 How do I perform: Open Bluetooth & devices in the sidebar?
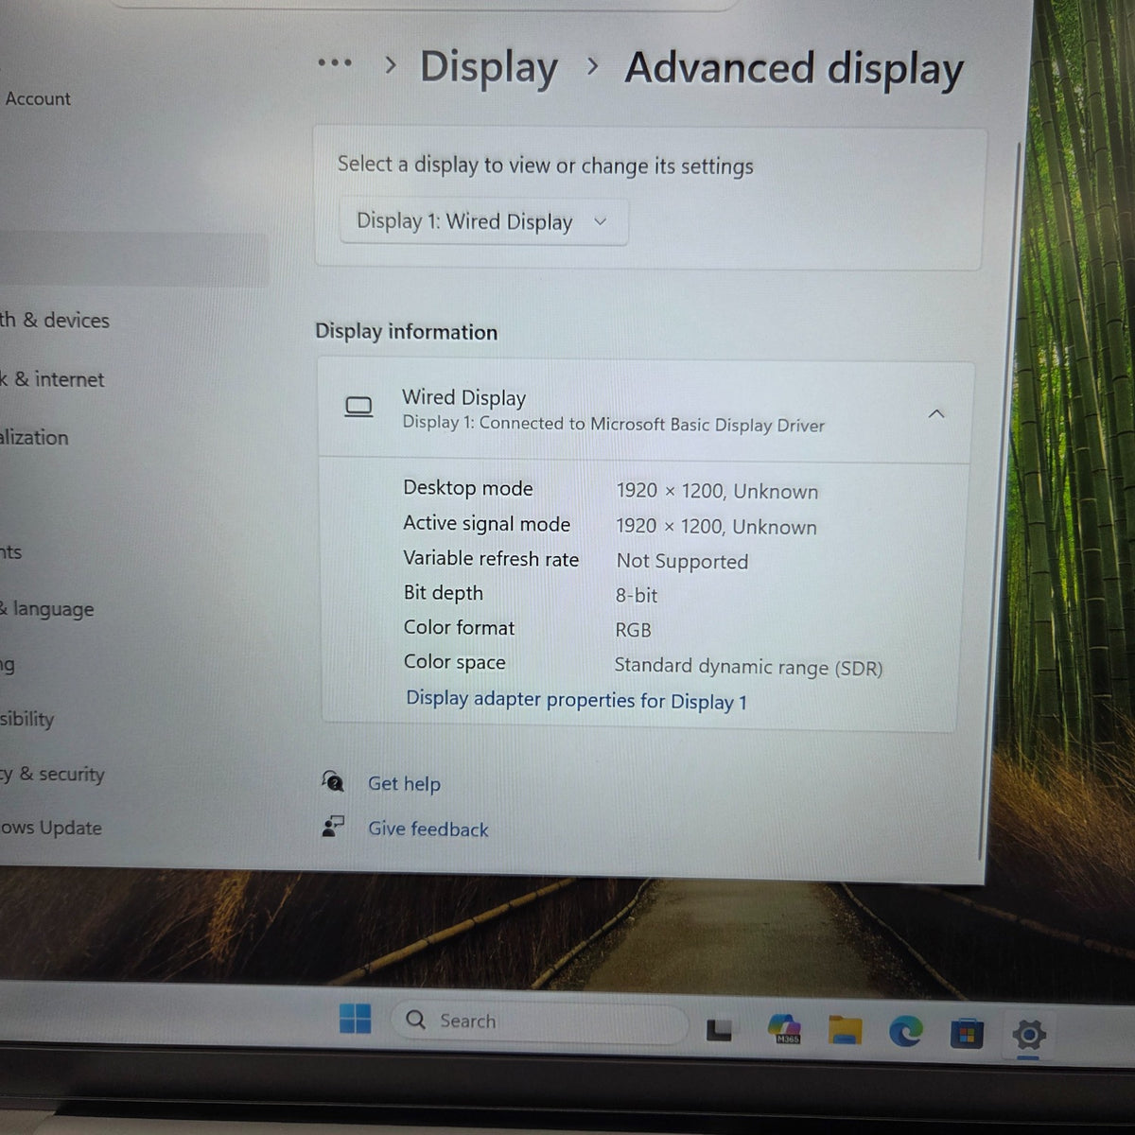55,321
